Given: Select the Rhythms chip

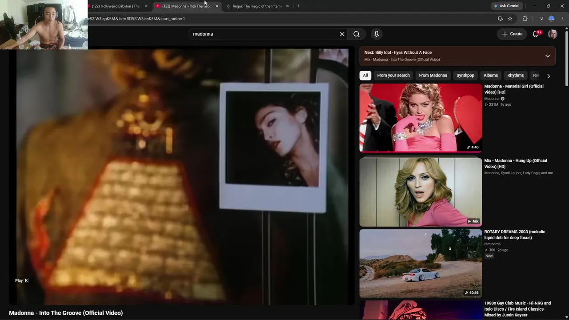Looking at the screenshot, I should pos(516,76).
